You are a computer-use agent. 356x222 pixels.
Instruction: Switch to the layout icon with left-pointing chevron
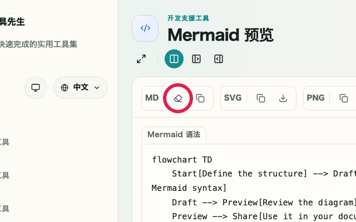pyautogui.click(x=219, y=59)
